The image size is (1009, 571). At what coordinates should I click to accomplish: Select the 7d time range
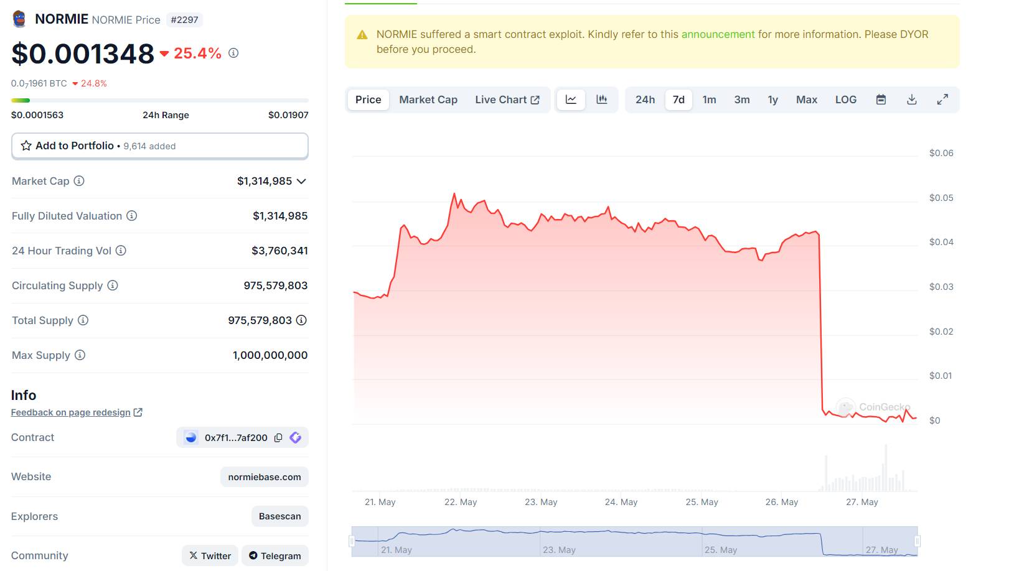coord(678,100)
